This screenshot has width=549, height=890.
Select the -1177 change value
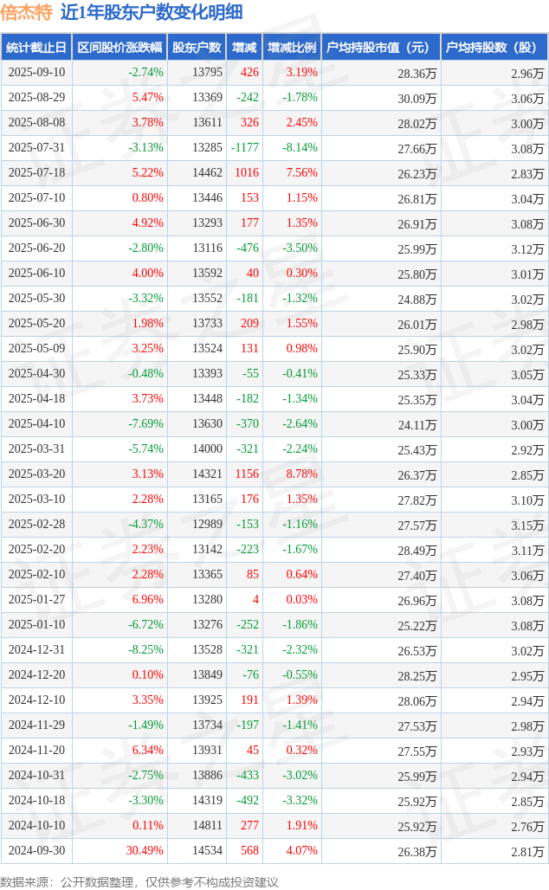pos(245,147)
